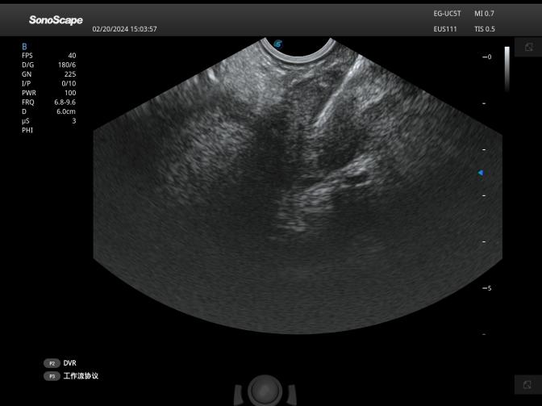Screen dimensions: 542x406
Task: Click the depth D 6.0cm parameter
Action: (x=48, y=111)
